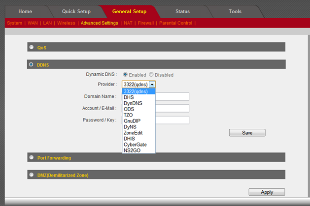Choose NS2GO from provider list
Screen dimensions: 310x206
click(138, 150)
